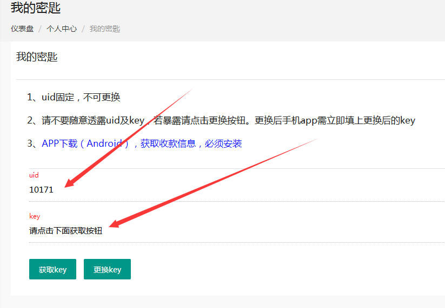Open the 仪表盘 breadcrumb link
Viewport: 445px width, 308px height.
pos(22,29)
